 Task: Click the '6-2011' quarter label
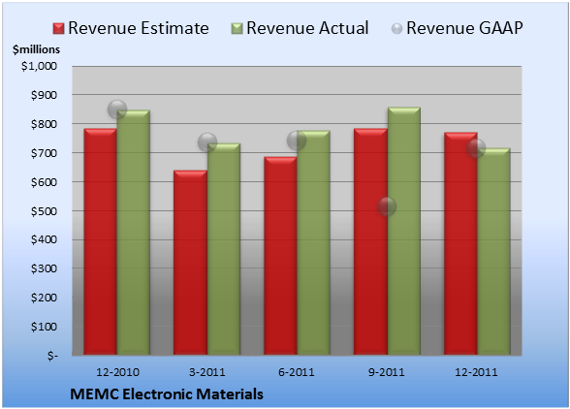[x=297, y=372]
